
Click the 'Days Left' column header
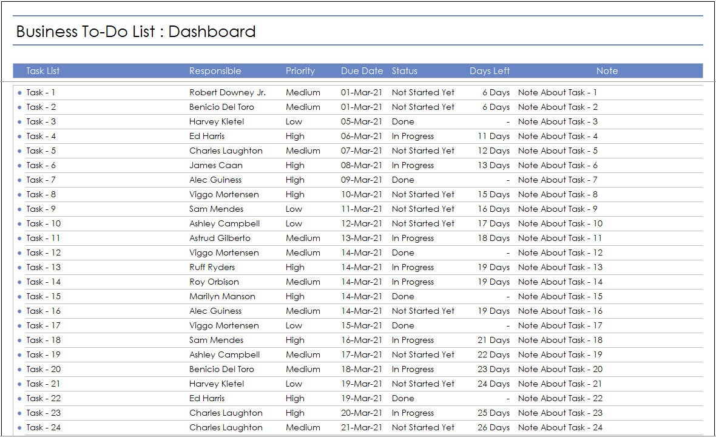[490, 71]
